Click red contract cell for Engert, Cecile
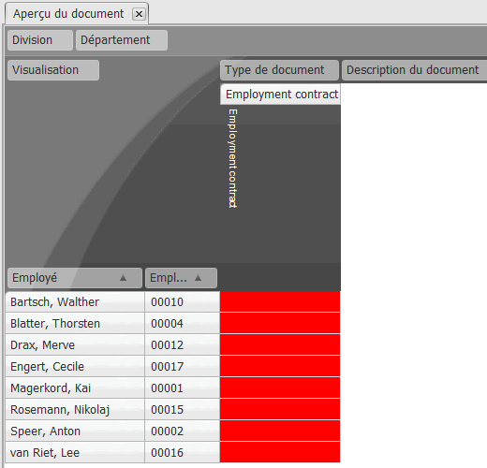The image size is (487, 468). pos(280,366)
